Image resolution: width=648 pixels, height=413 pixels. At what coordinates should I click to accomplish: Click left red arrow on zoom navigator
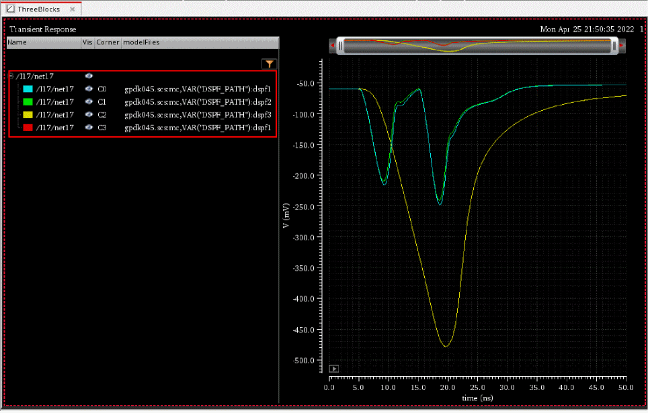click(333, 45)
